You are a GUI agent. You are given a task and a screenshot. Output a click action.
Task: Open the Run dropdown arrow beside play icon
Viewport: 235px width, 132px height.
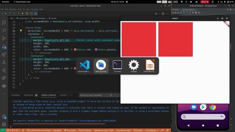[159, 14]
